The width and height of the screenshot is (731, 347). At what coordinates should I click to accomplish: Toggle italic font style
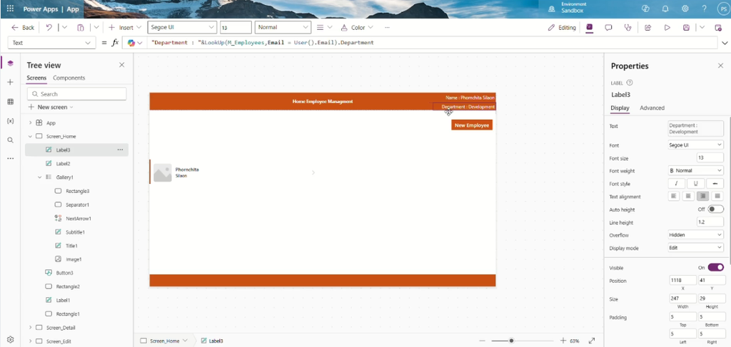click(677, 183)
